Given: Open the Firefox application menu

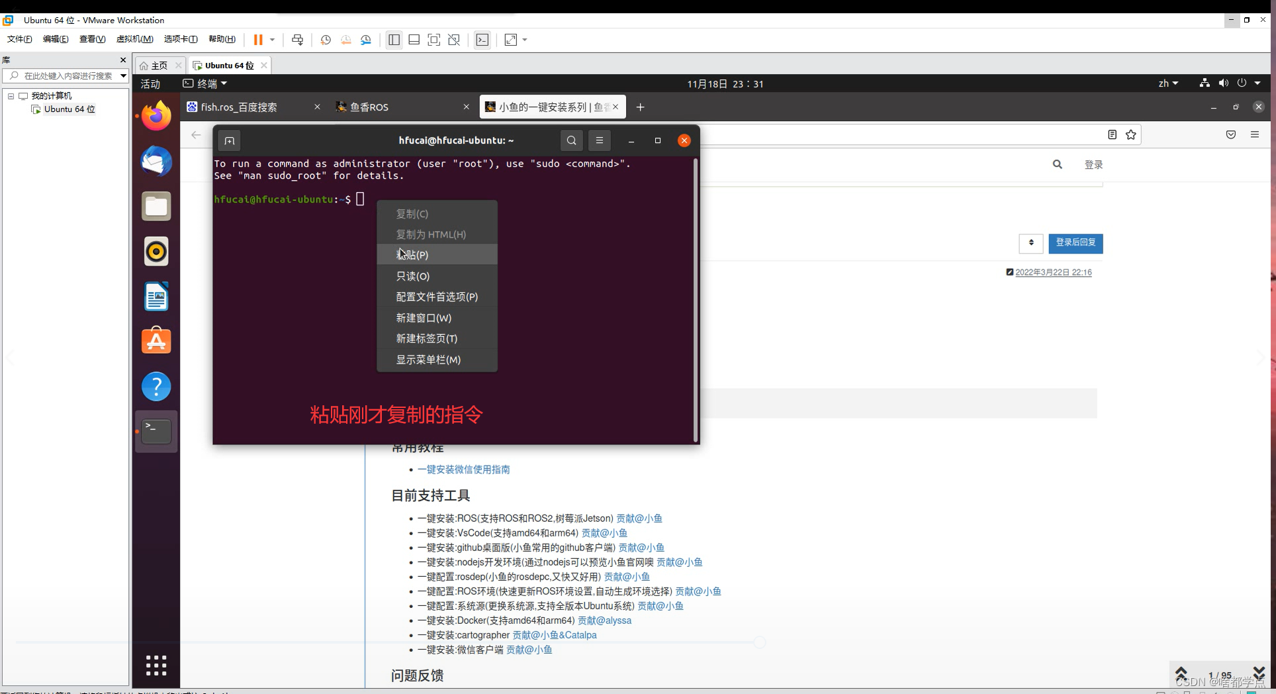Looking at the screenshot, I should pyautogui.click(x=1255, y=134).
